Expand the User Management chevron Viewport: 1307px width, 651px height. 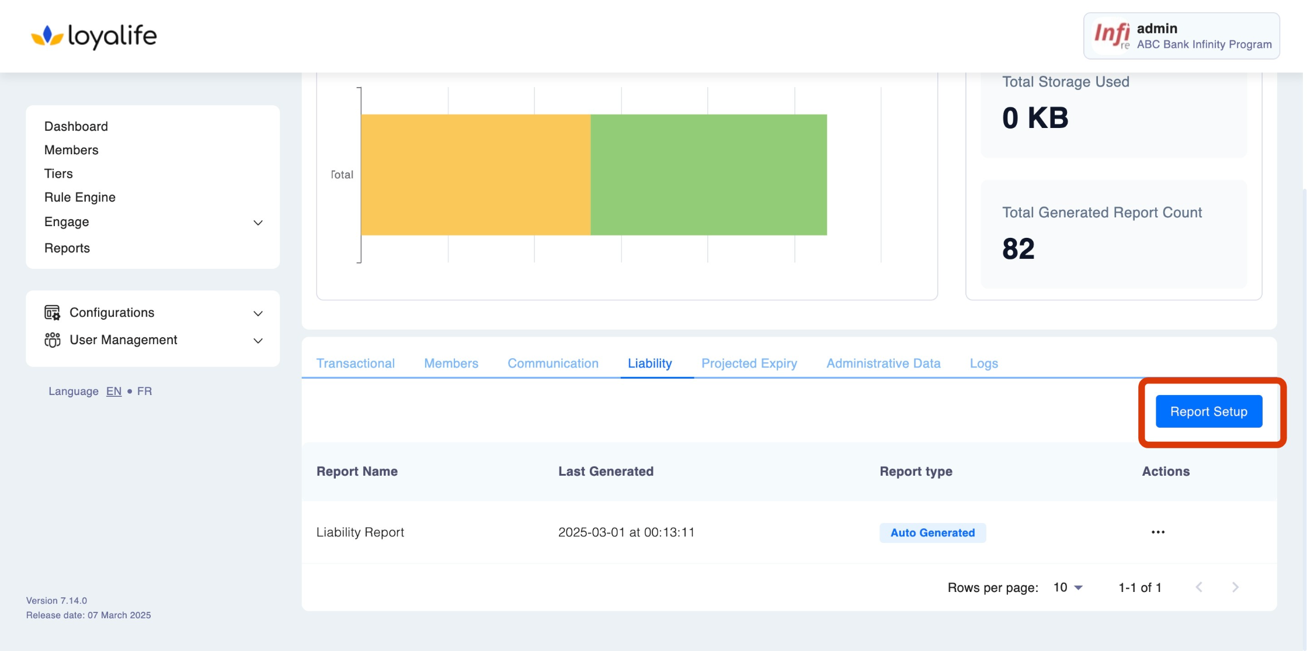[258, 341]
